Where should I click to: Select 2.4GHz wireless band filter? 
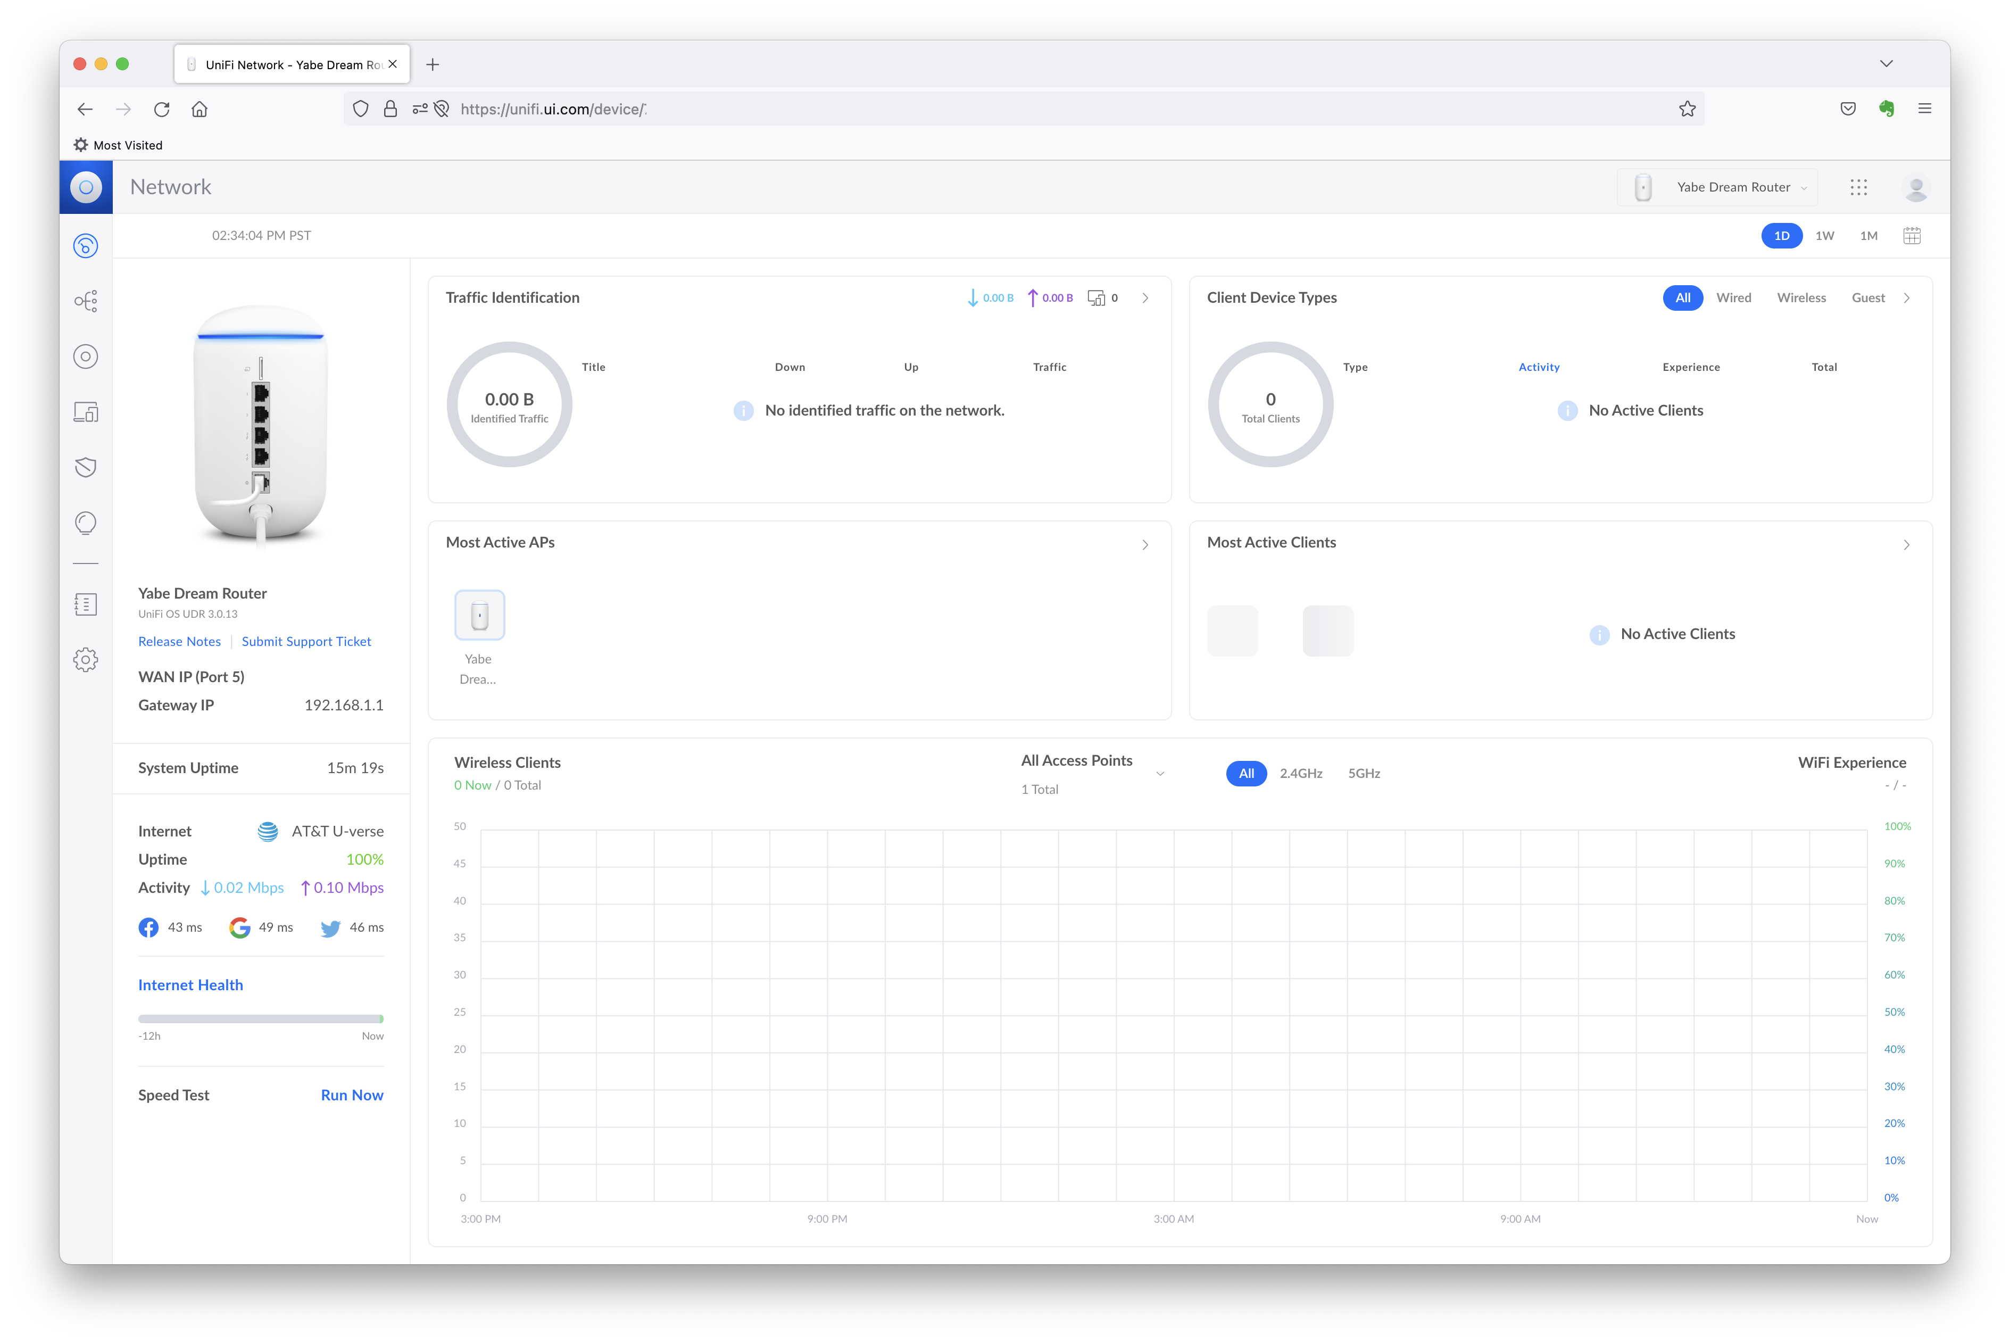click(1301, 774)
